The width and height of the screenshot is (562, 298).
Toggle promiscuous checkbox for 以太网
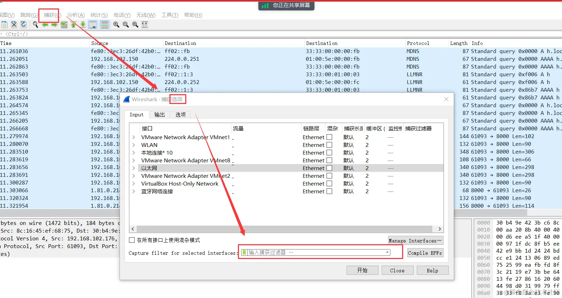point(329,168)
